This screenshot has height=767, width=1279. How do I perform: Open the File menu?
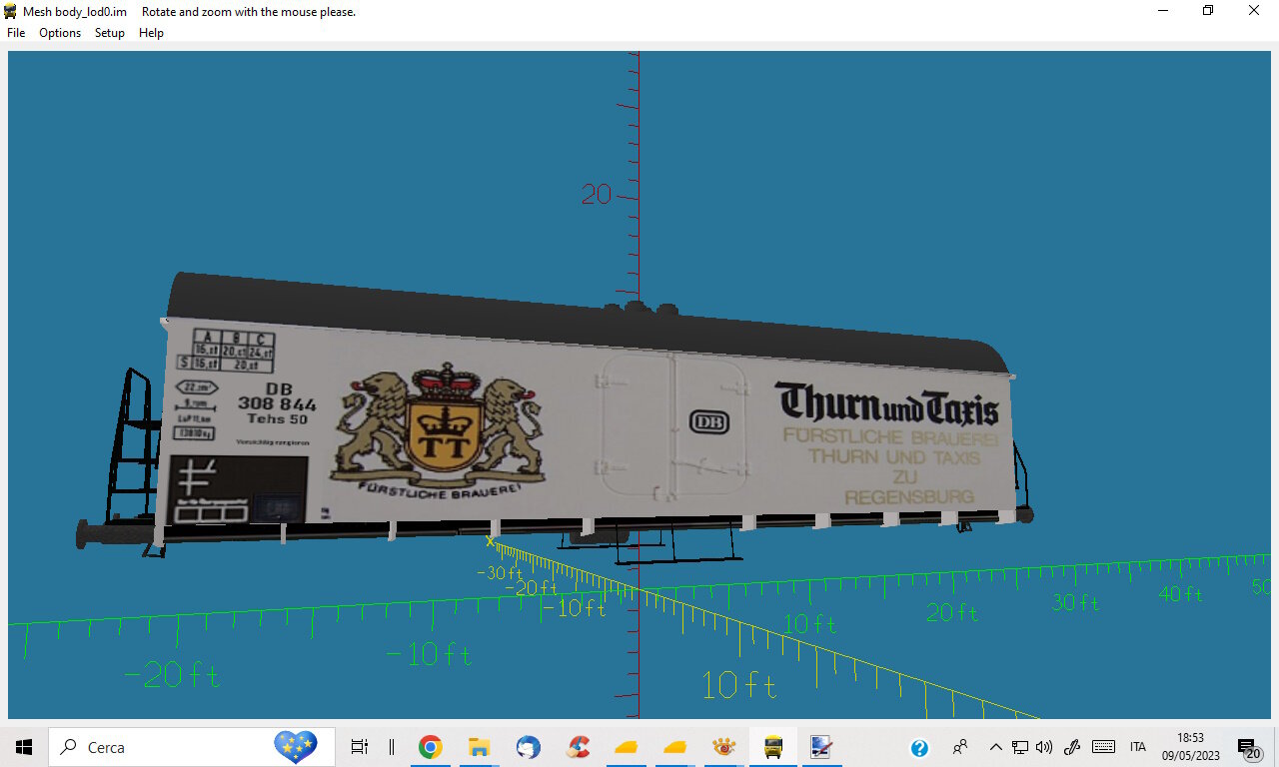click(16, 33)
